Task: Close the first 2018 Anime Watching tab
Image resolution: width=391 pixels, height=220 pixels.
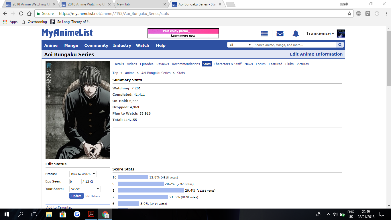Action: pos(54,4)
